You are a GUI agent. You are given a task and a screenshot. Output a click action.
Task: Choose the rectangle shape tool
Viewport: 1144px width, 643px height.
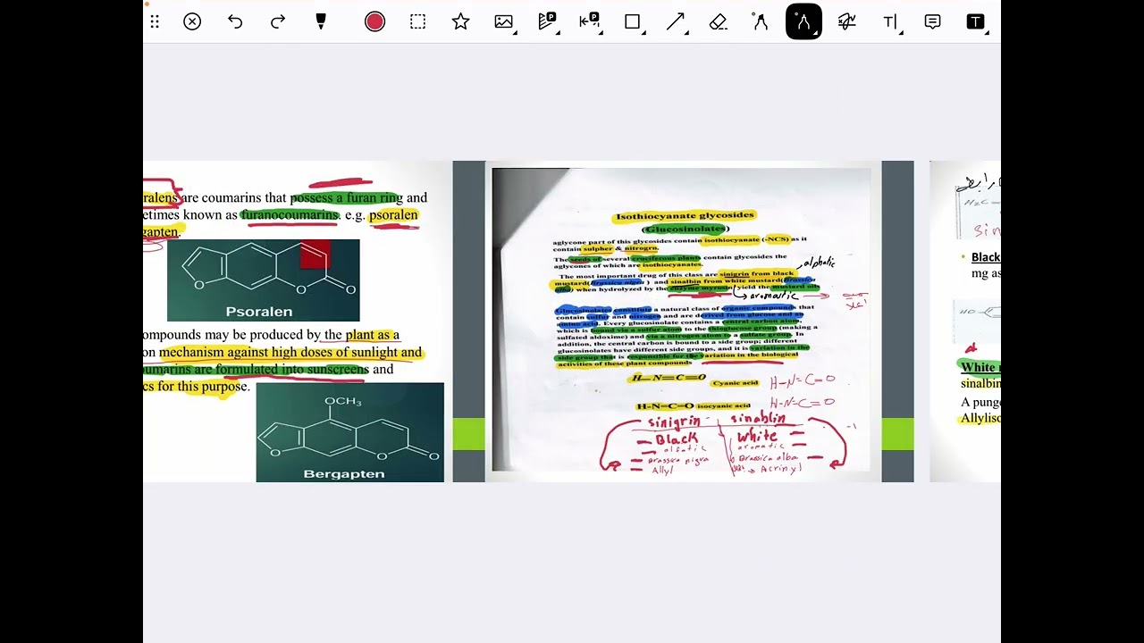pos(633,21)
